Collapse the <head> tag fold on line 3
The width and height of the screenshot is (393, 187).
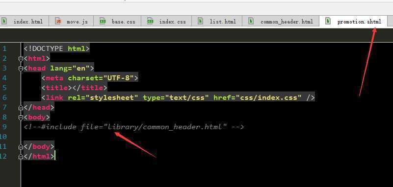[x=21, y=69]
